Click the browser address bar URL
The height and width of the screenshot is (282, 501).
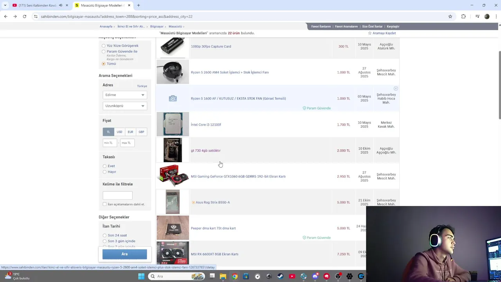pos(117,16)
